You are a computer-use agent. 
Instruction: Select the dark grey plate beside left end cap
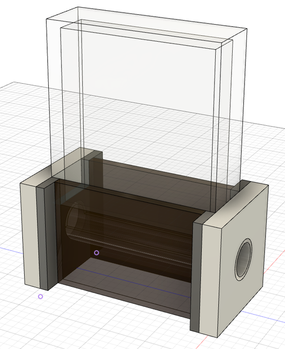pos(42,239)
